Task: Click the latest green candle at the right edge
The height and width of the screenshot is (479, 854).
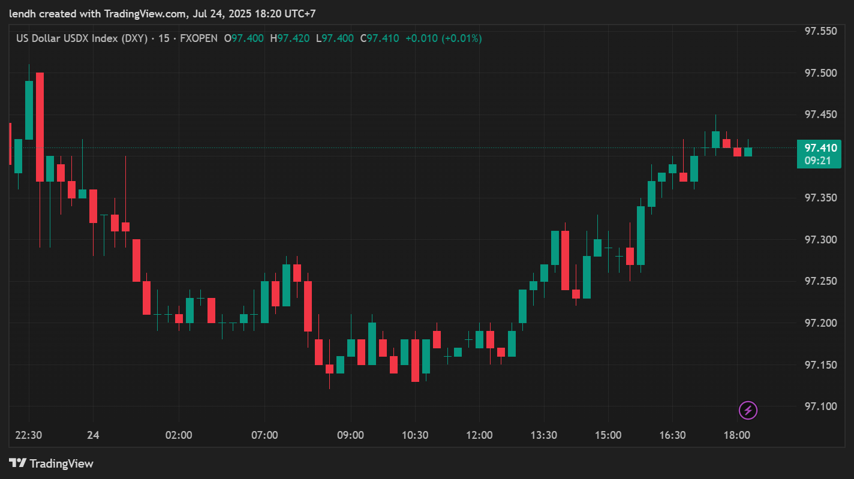Action: [x=748, y=152]
